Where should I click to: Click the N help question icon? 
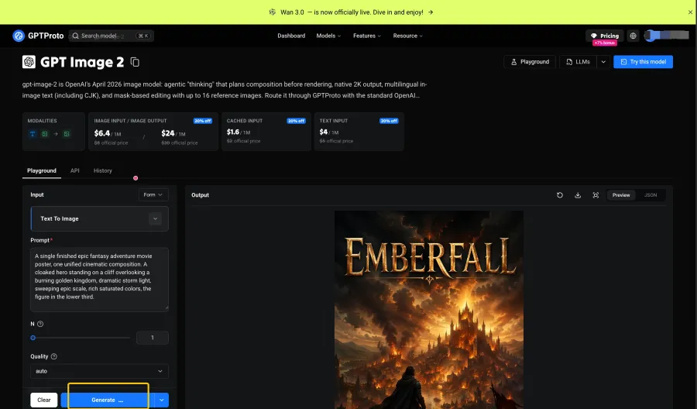click(x=40, y=324)
